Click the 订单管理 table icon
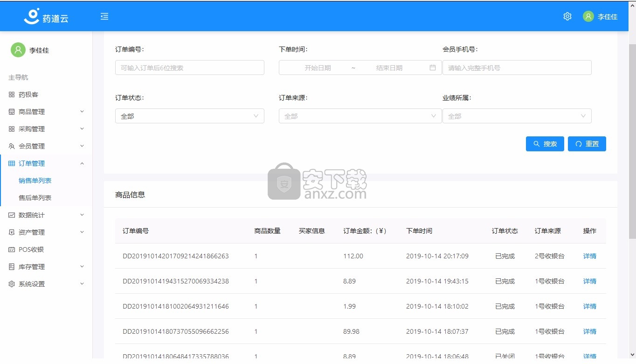This screenshot has width=636, height=364. 12,163
